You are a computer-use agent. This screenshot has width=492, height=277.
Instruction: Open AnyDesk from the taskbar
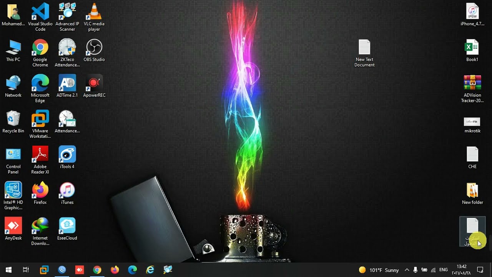(80, 270)
